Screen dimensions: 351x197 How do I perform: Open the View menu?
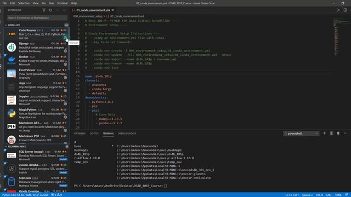(36, 3)
